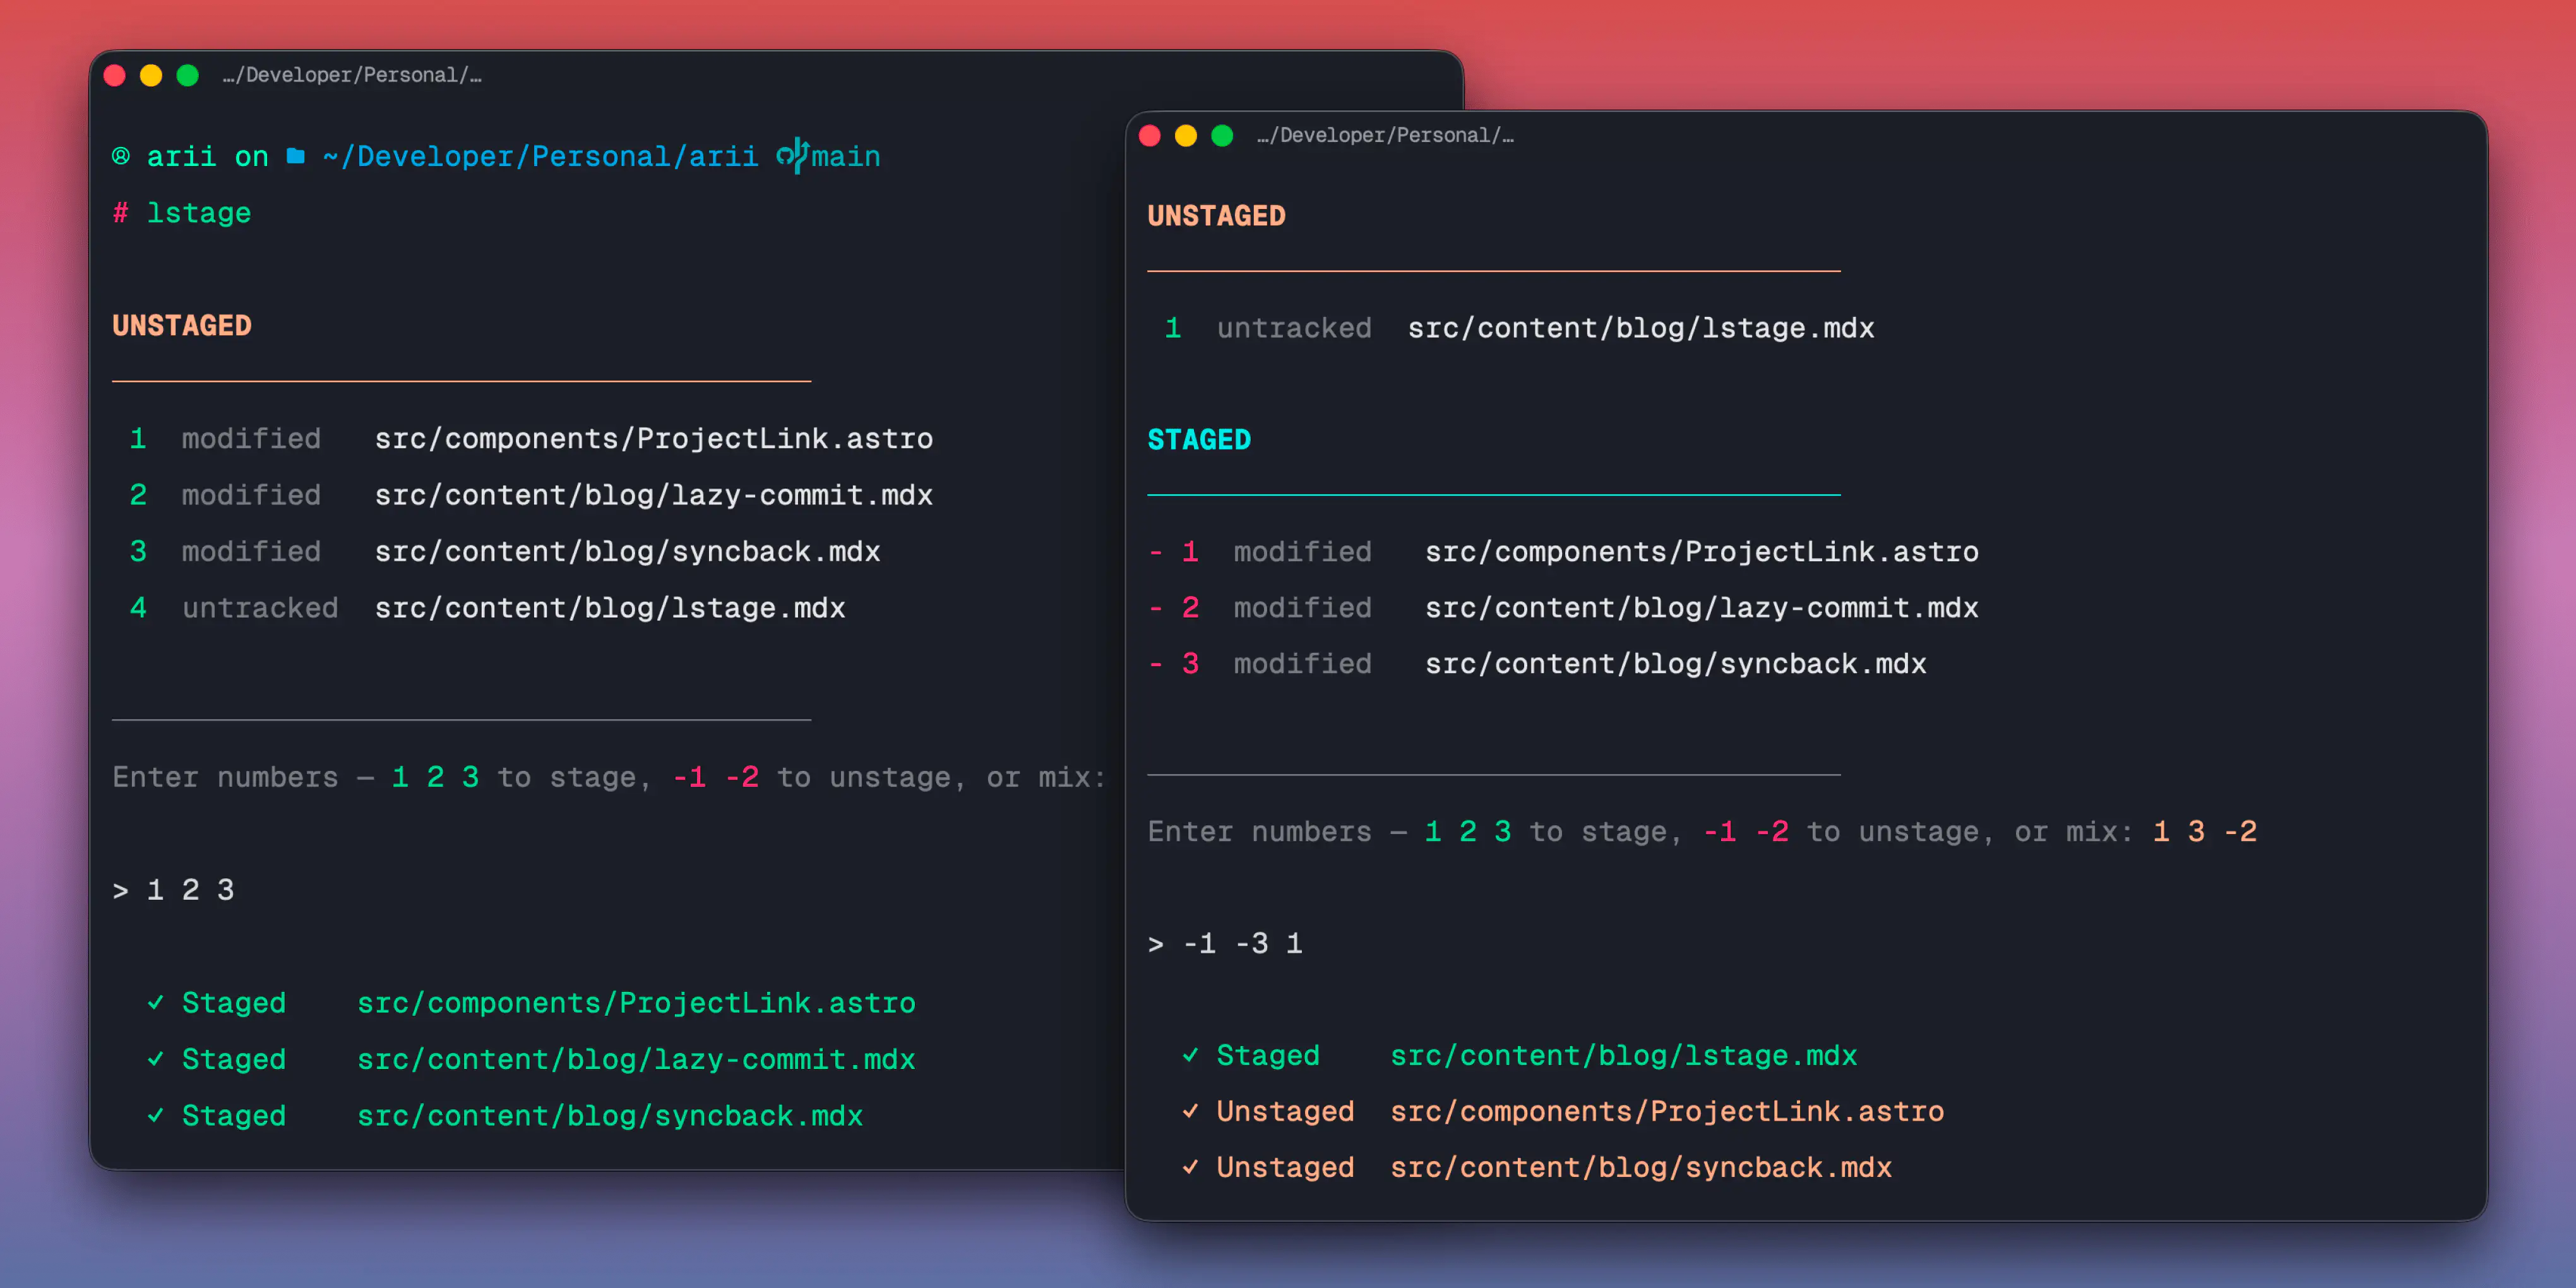Click checkmark next to Staged lazy-commit.mdx, left window
The height and width of the screenshot is (1288, 2576).
155,1058
